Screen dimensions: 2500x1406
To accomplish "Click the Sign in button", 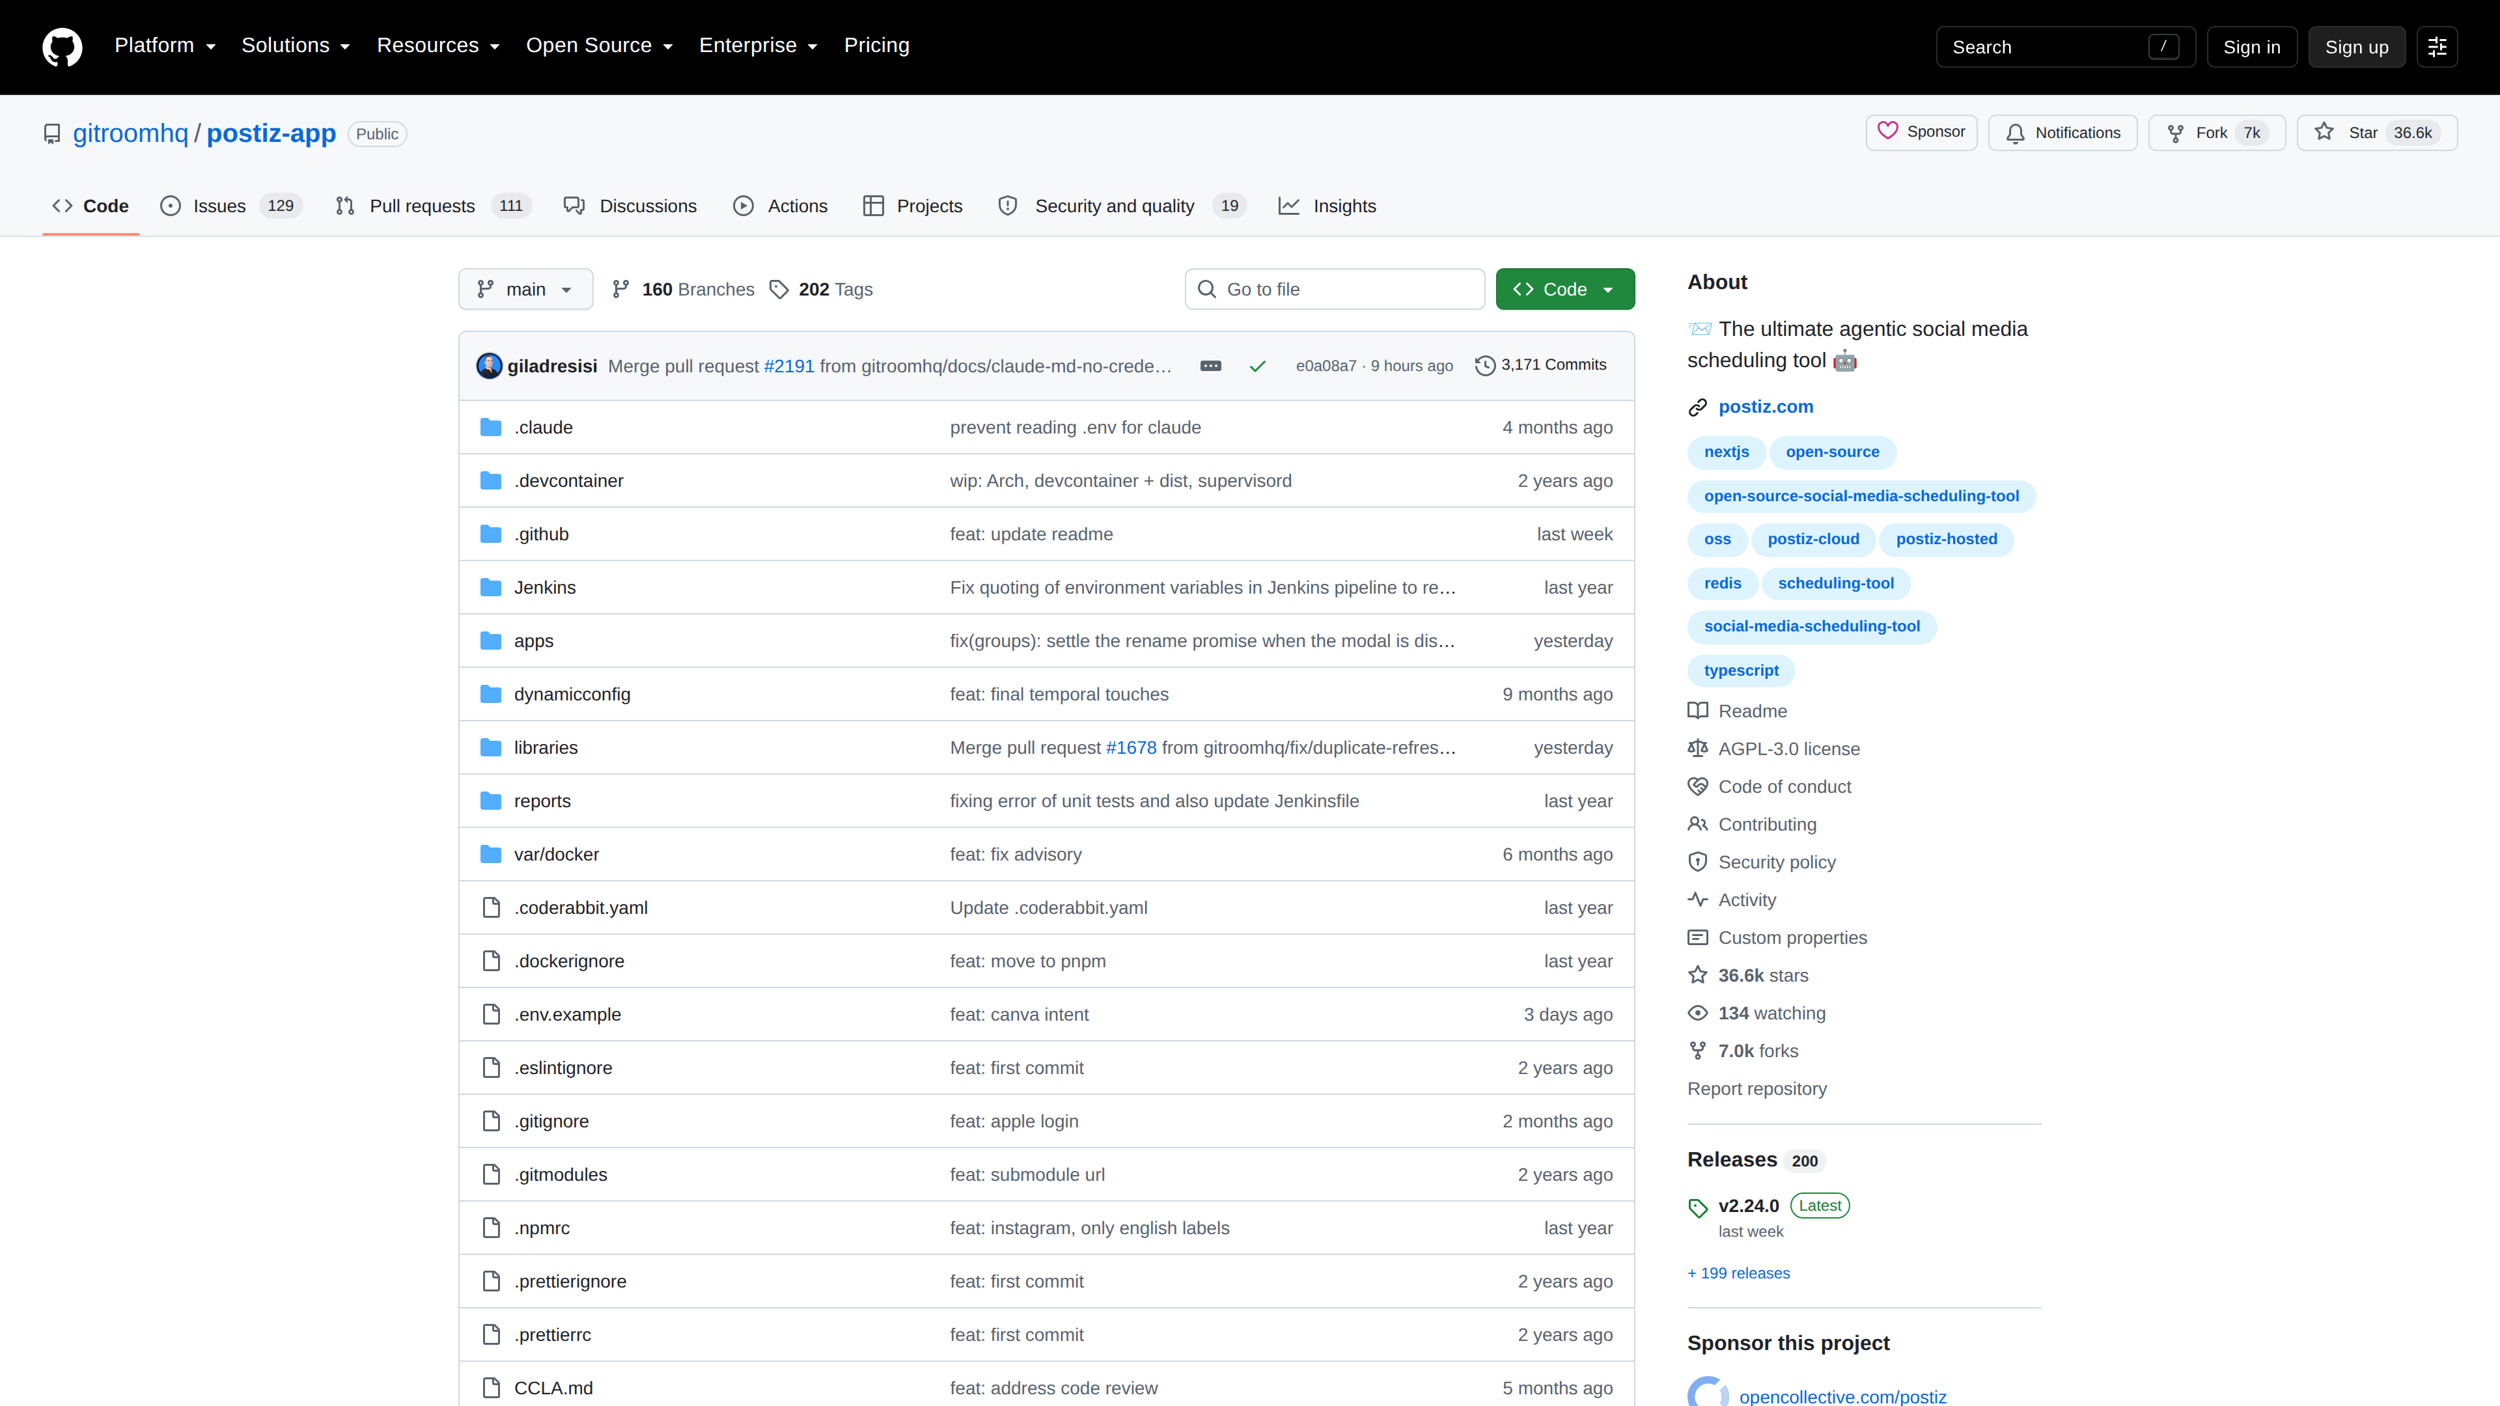I will 2251,47.
